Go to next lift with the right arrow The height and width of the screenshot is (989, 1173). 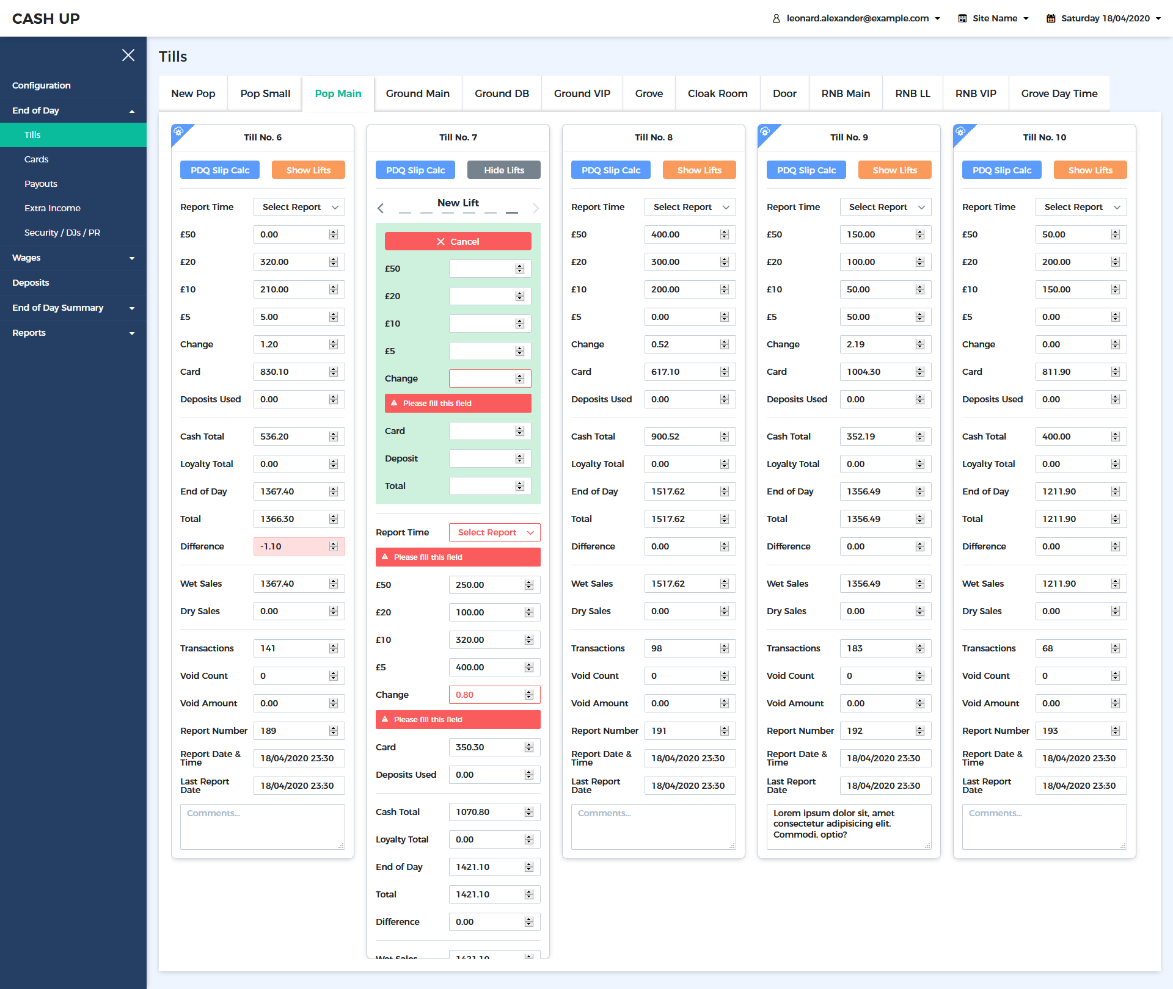[536, 208]
